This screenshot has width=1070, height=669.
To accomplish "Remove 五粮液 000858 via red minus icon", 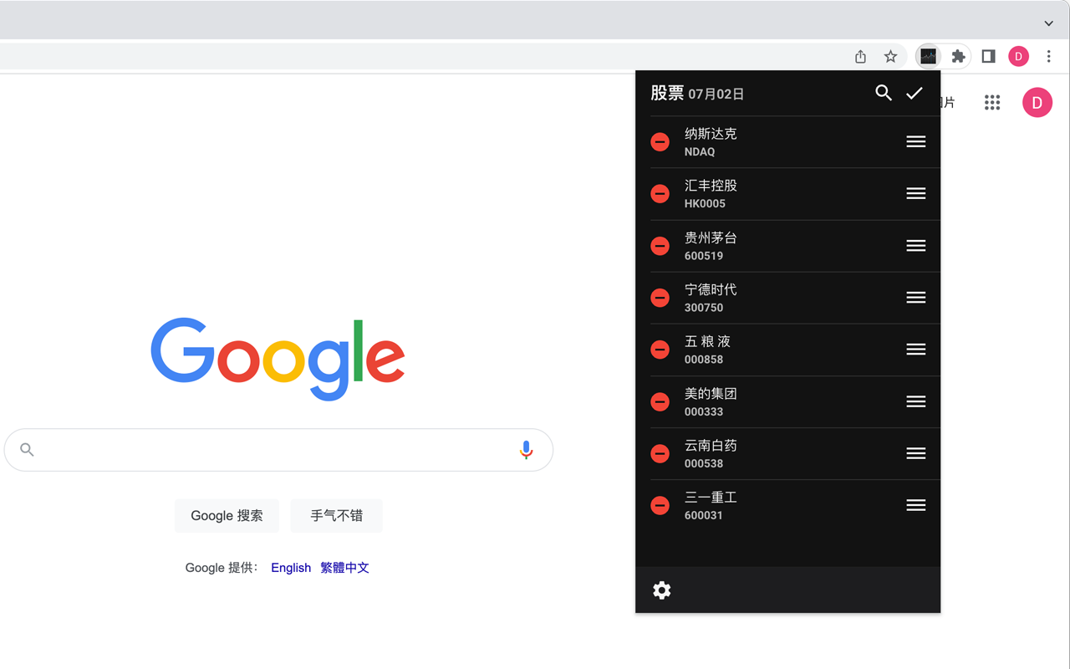I will click(660, 350).
